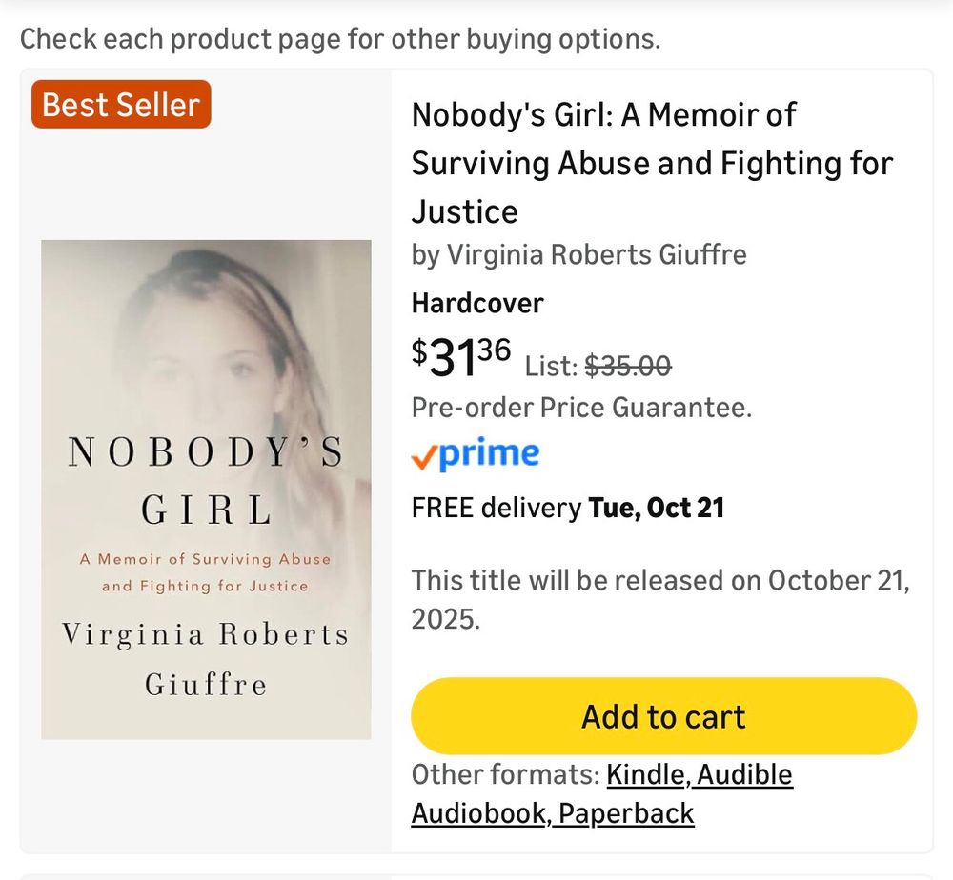Click the October 21, 2025 release notice

pyautogui.click(x=660, y=600)
